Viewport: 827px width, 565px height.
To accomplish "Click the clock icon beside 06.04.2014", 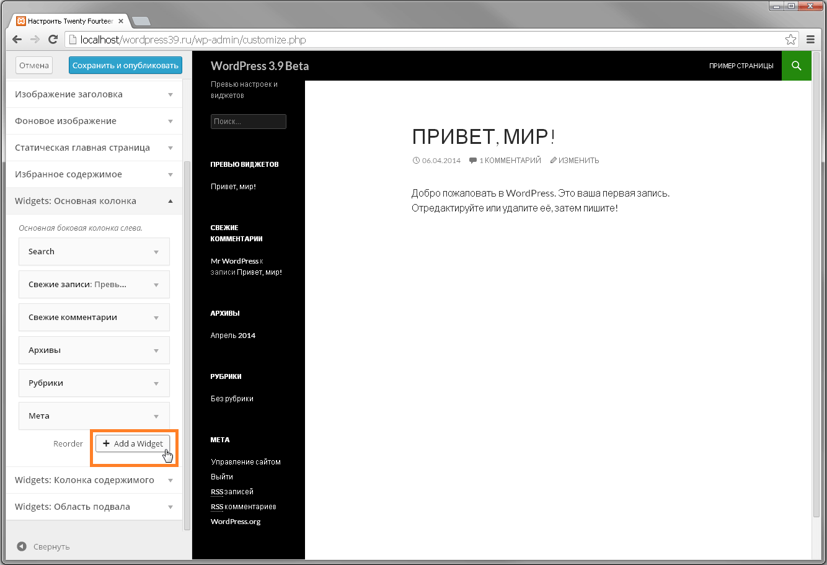I will pos(416,160).
